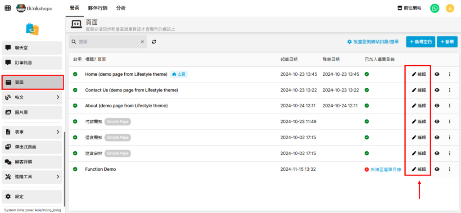Open three-dot menu for Function Demo
This screenshot has height=213, width=461.
(x=449, y=169)
